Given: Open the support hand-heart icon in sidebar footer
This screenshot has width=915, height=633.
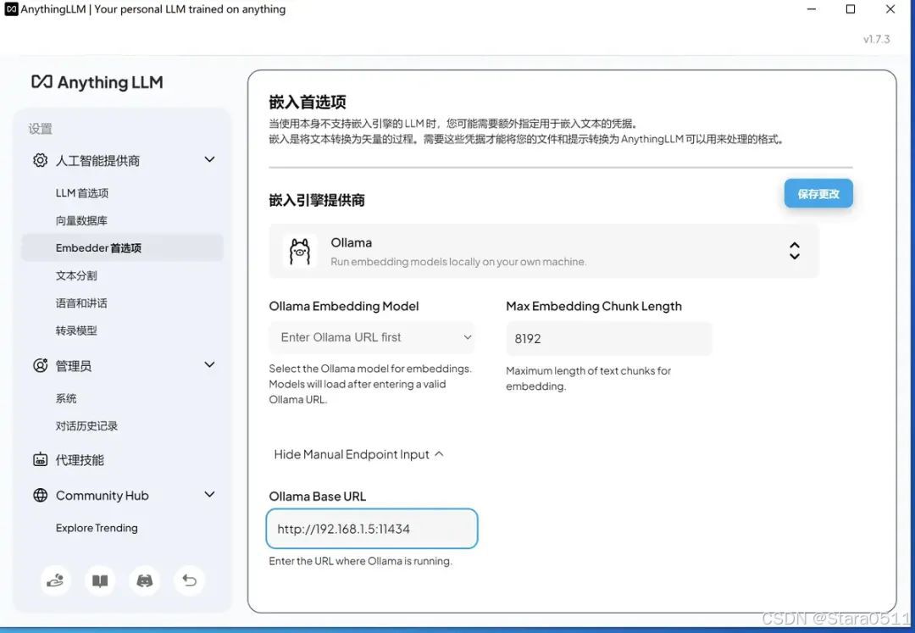Looking at the screenshot, I should 55,580.
